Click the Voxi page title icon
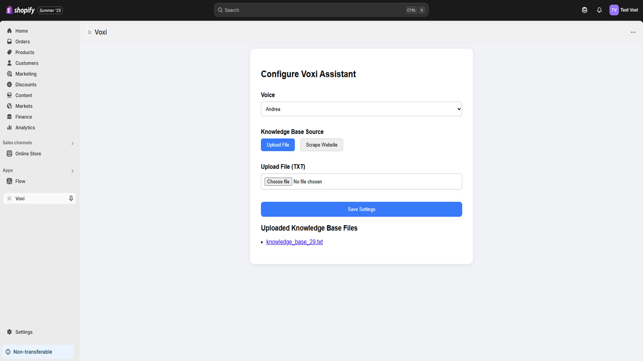 (90, 32)
